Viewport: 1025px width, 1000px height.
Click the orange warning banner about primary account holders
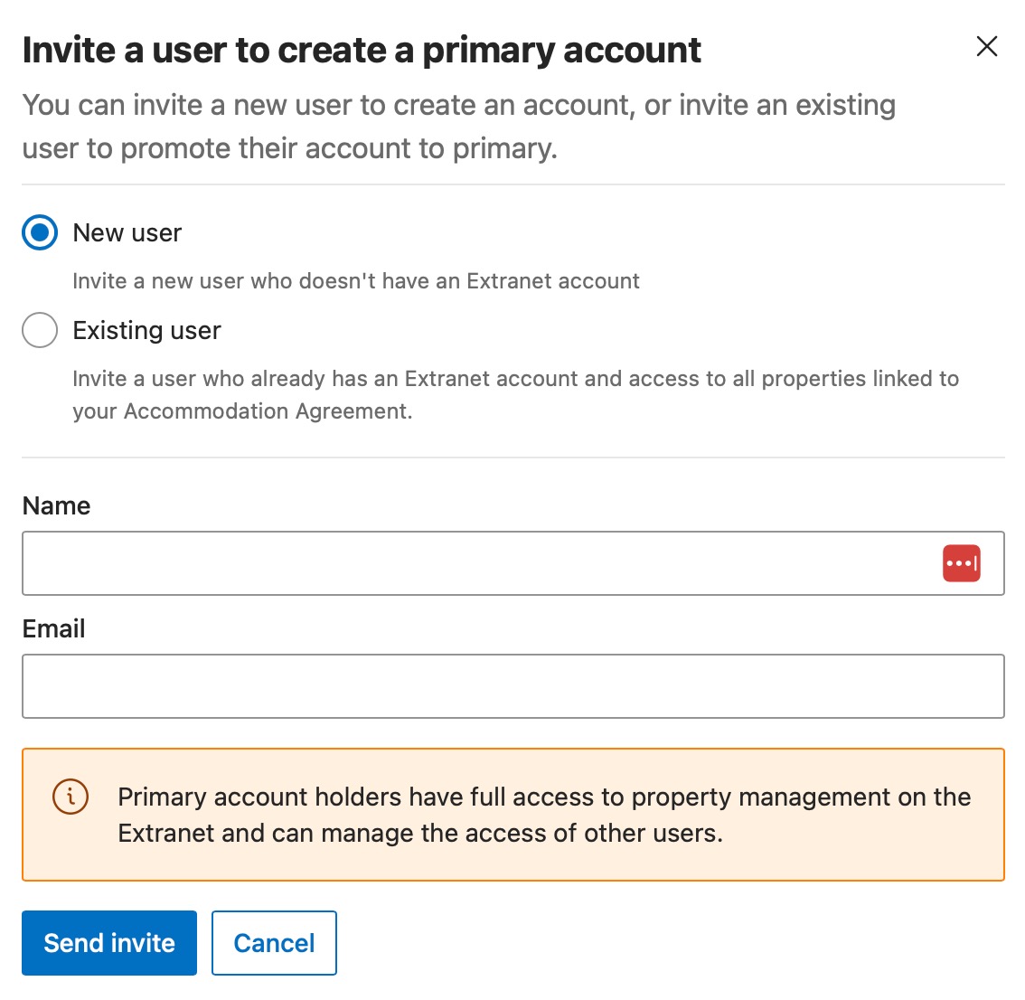[x=512, y=814]
